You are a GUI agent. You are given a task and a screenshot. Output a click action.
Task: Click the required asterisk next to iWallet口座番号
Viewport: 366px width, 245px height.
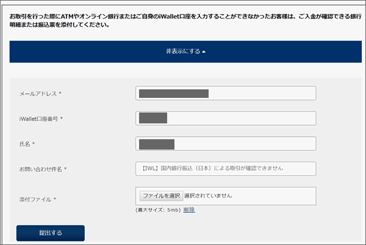(62, 119)
